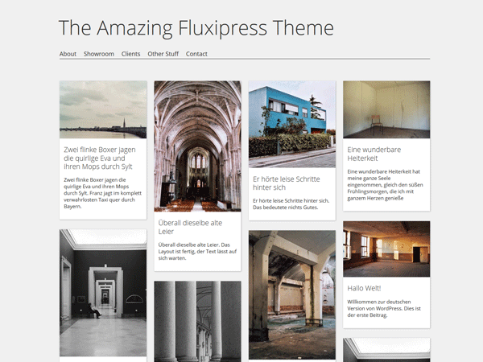Image resolution: width=483 pixels, height=362 pixels.
Task: Go to the Showroom page
Action: (x=99, y=54)
